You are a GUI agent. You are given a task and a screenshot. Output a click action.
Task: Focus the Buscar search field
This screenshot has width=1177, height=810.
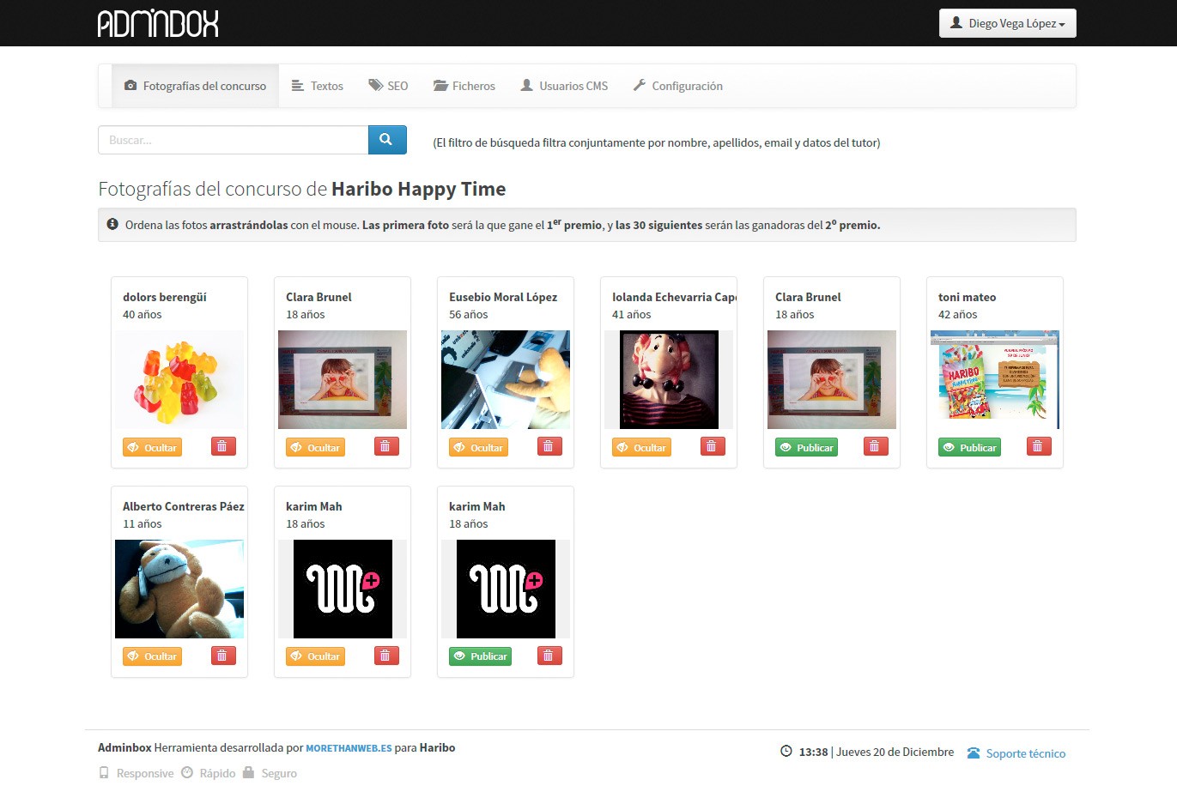click(x=233, y=140)
